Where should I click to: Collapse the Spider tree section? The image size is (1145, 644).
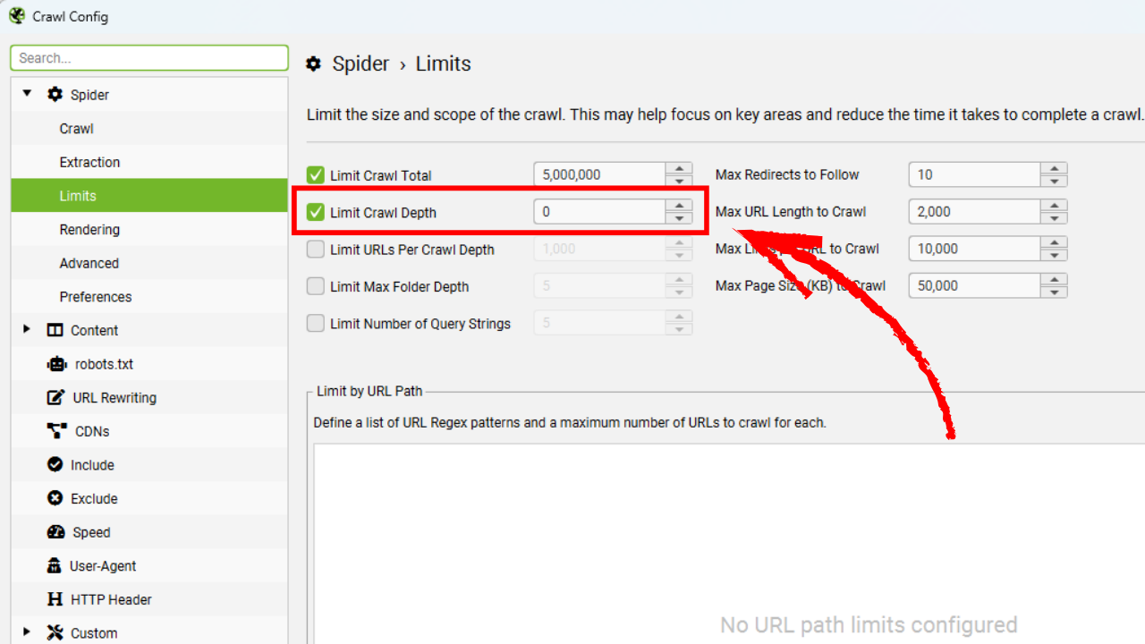(x=26, y=94)
